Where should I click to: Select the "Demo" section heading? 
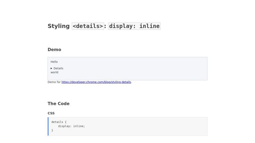click(x=54, y=50)
